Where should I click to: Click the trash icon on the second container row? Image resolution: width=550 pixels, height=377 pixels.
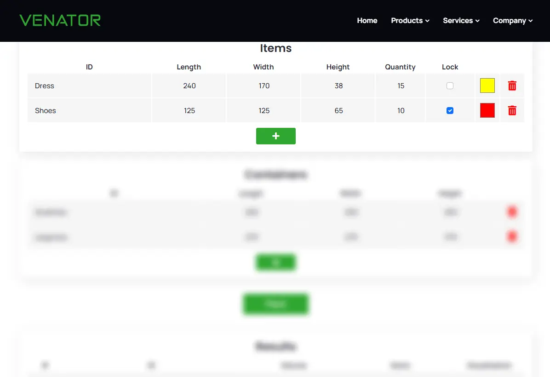[512, 236]
